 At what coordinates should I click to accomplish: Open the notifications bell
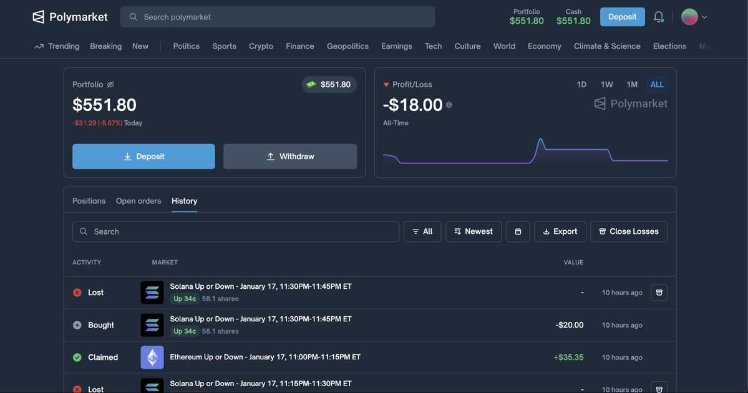pyautogui.click(x=658, y=17)
